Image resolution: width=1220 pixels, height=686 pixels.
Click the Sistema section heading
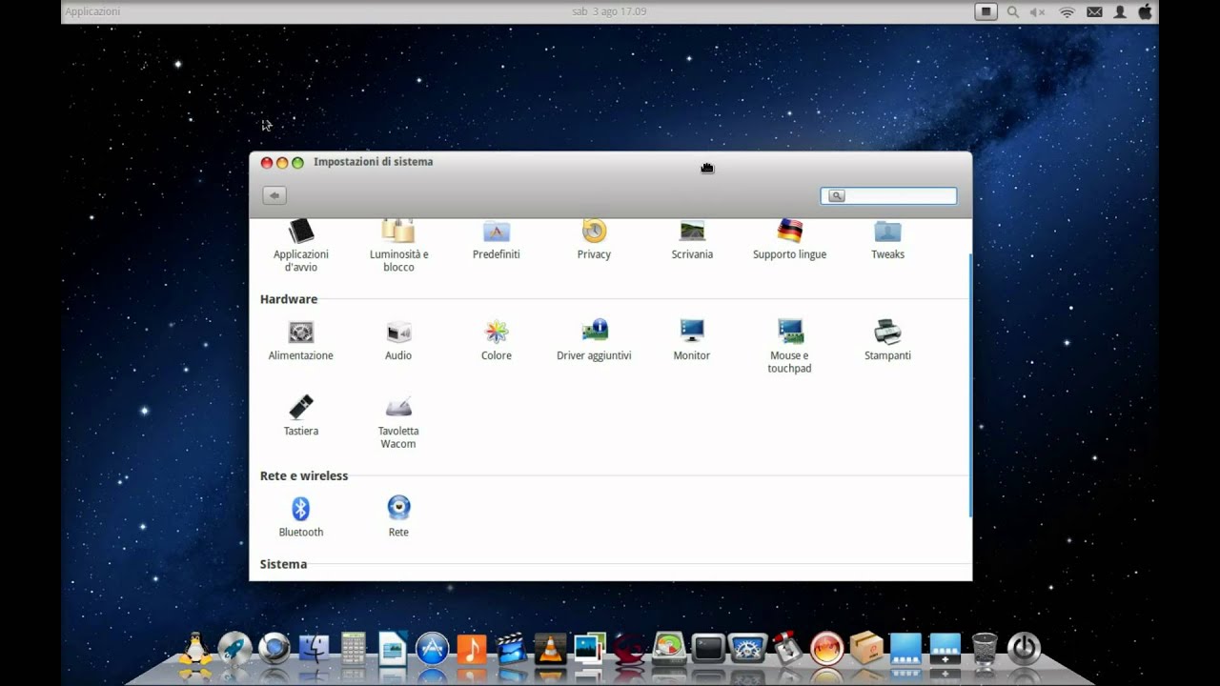point(283,564)
